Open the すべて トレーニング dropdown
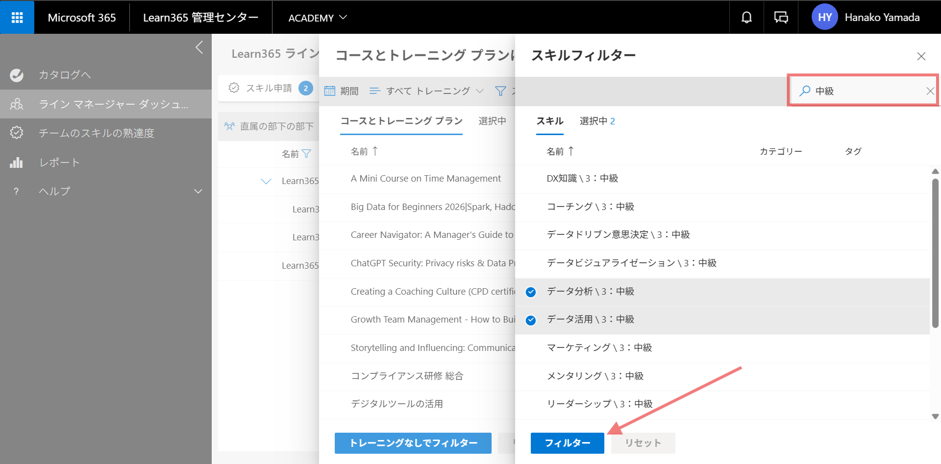This screenshot has width=941, height=464. [x=427, y=91]
